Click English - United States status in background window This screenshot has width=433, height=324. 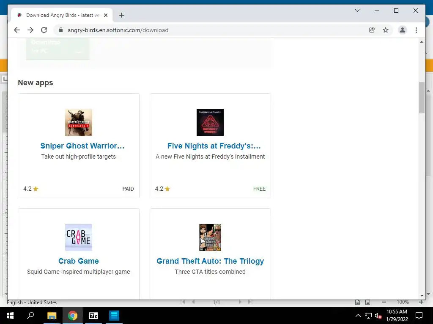[x=32, y=302]
